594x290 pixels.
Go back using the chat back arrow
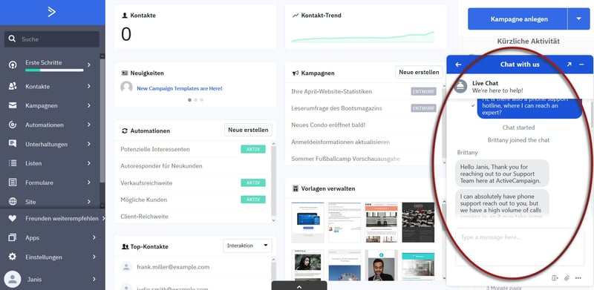click(458, 65)
